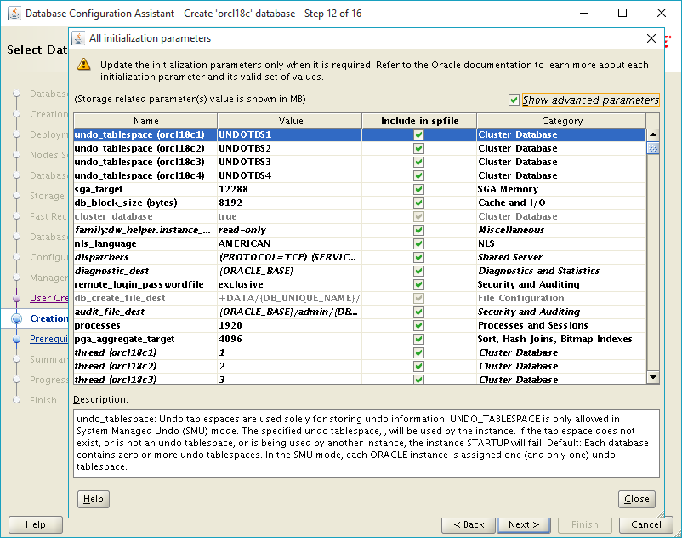Sort by Name column header
The height and width of the screenshot is (538, 682).
145,121
